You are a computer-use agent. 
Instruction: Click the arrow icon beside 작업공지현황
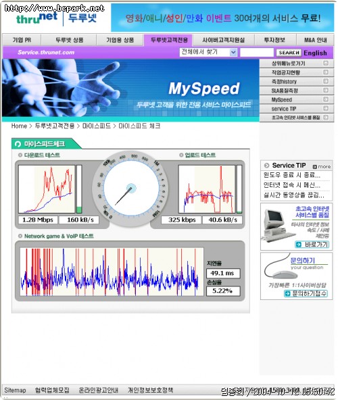(325, 72)
